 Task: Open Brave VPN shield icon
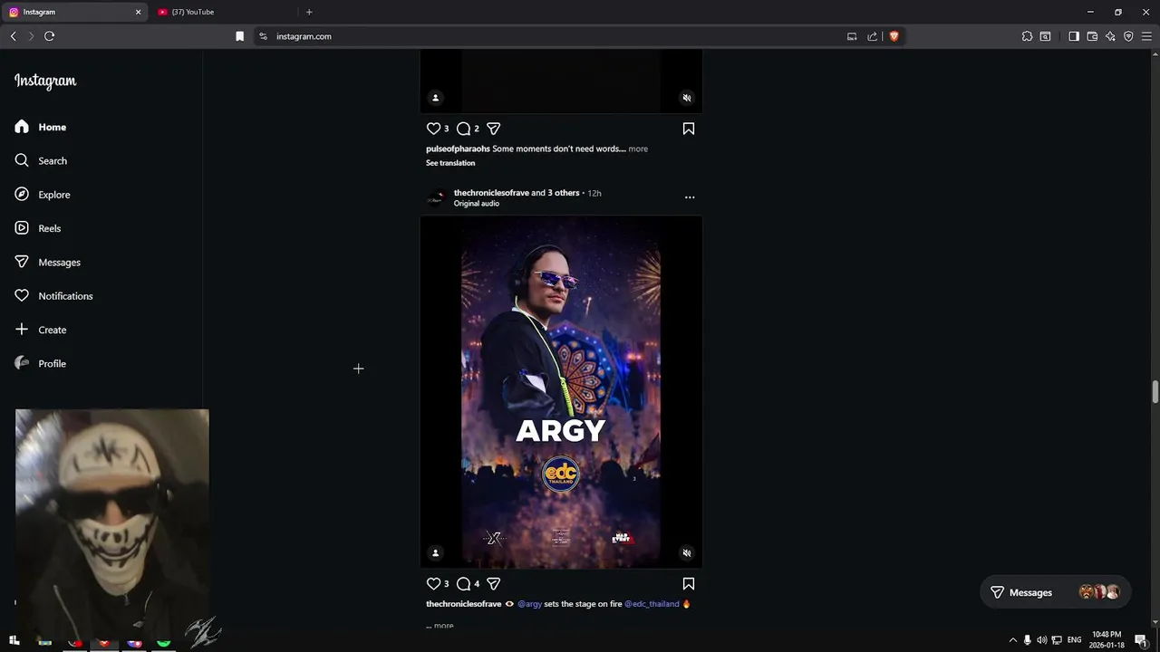(1128, 36)
